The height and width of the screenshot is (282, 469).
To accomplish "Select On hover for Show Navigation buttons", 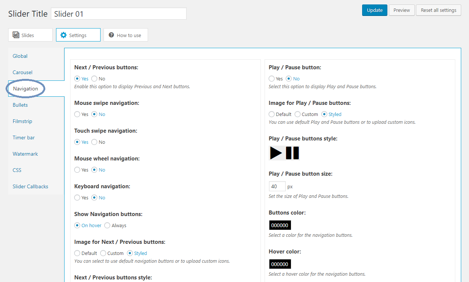I will click(77, 225).
